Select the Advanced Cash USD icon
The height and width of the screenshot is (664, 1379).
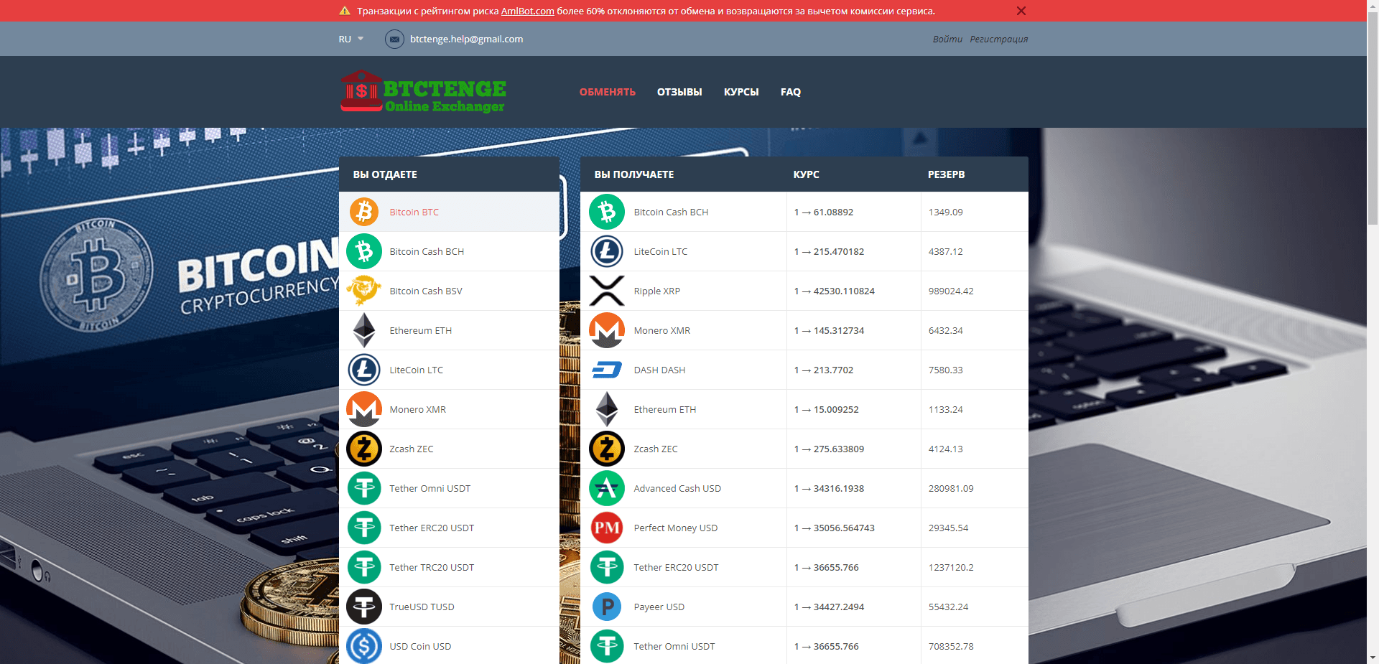[607, 488]
